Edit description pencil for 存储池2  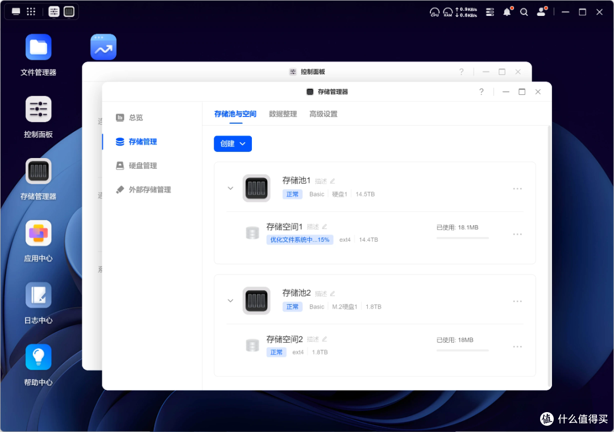pyautogui.click(x=333, y=293)
